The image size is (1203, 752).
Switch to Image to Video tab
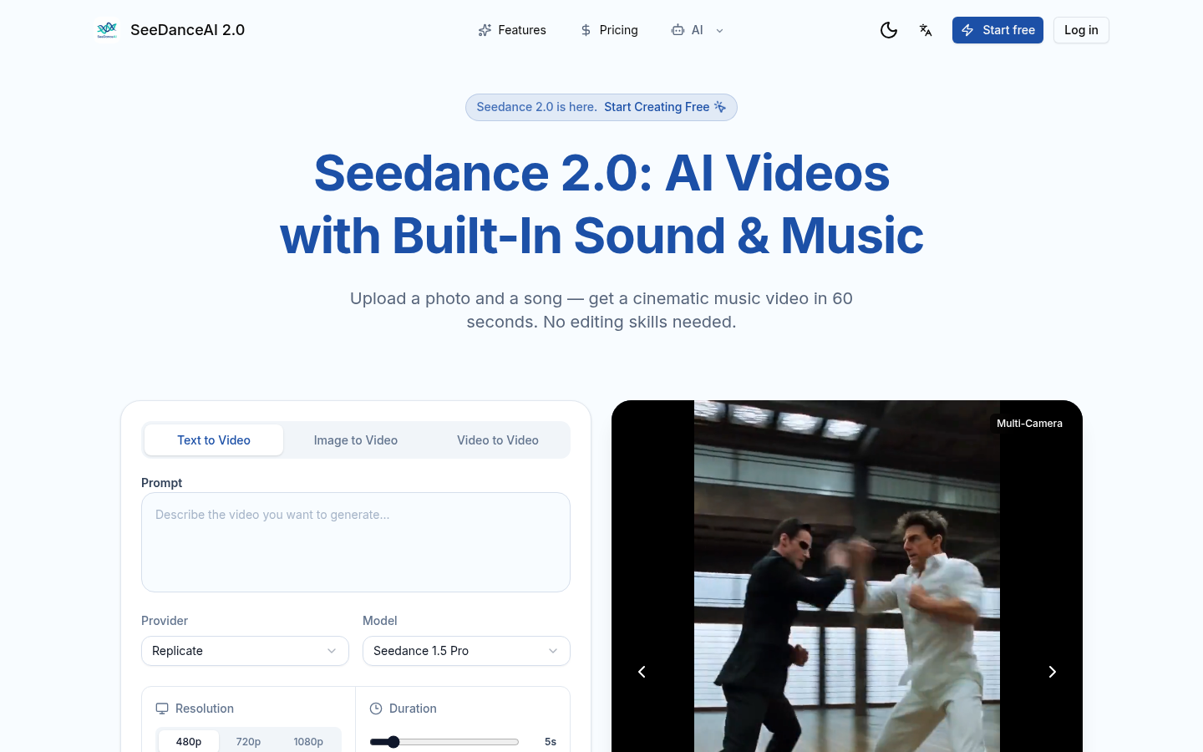356,440
